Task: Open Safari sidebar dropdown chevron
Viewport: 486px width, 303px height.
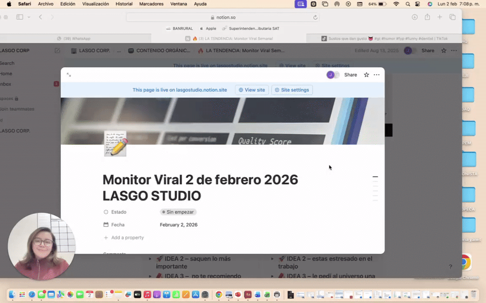Action: (x=29, y=18)
